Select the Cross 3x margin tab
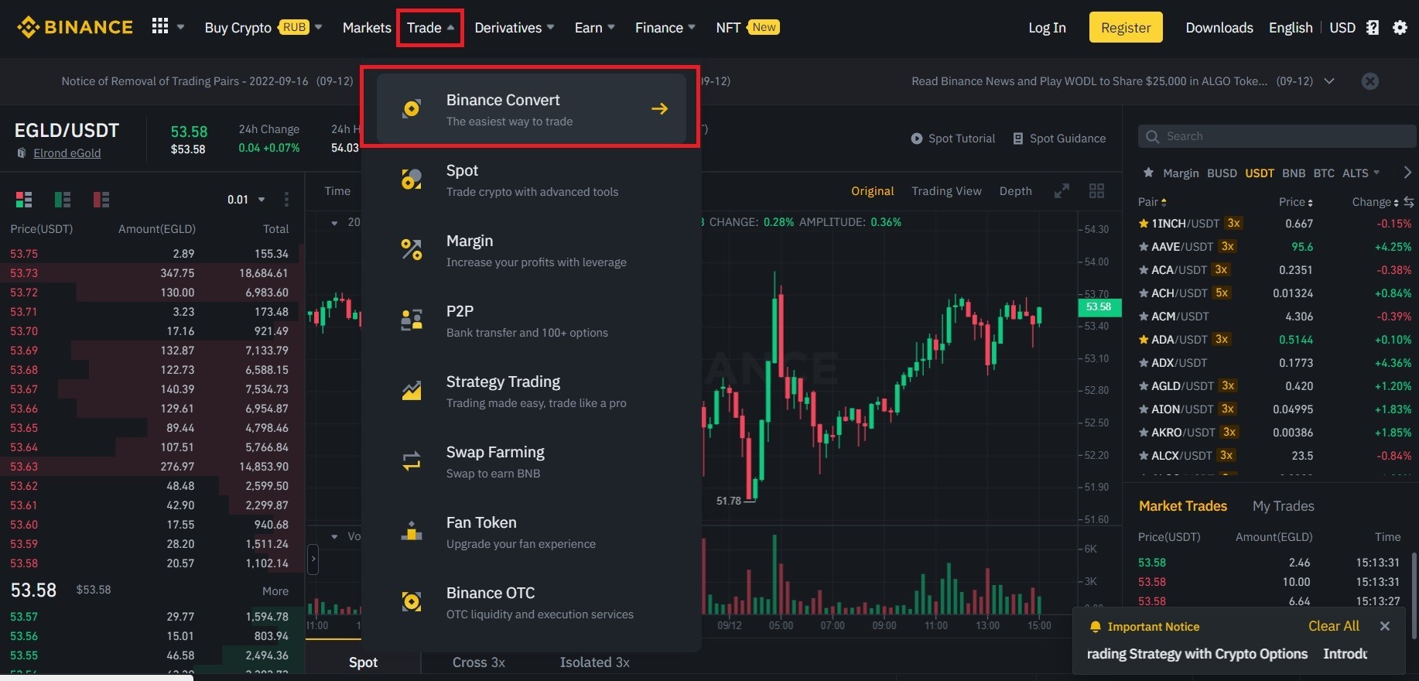1419x681 pixels. (479, 662)
